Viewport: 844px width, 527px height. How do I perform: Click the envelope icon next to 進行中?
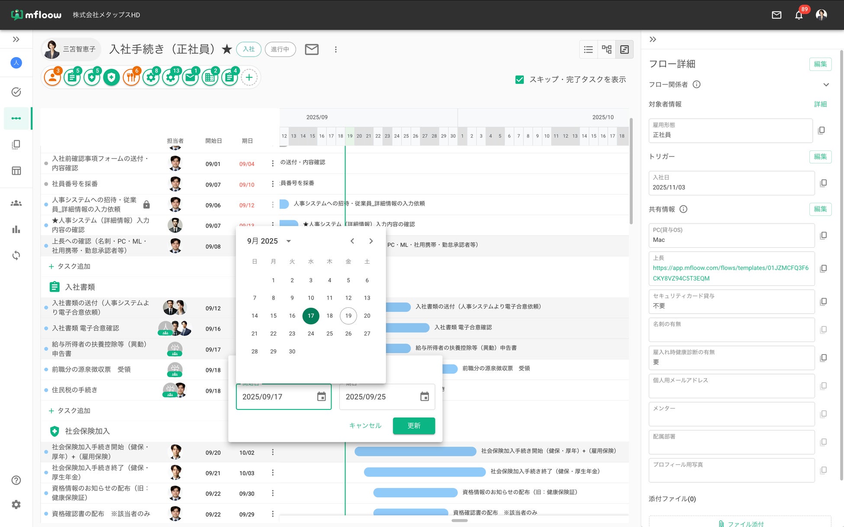(x=312, y=49)
